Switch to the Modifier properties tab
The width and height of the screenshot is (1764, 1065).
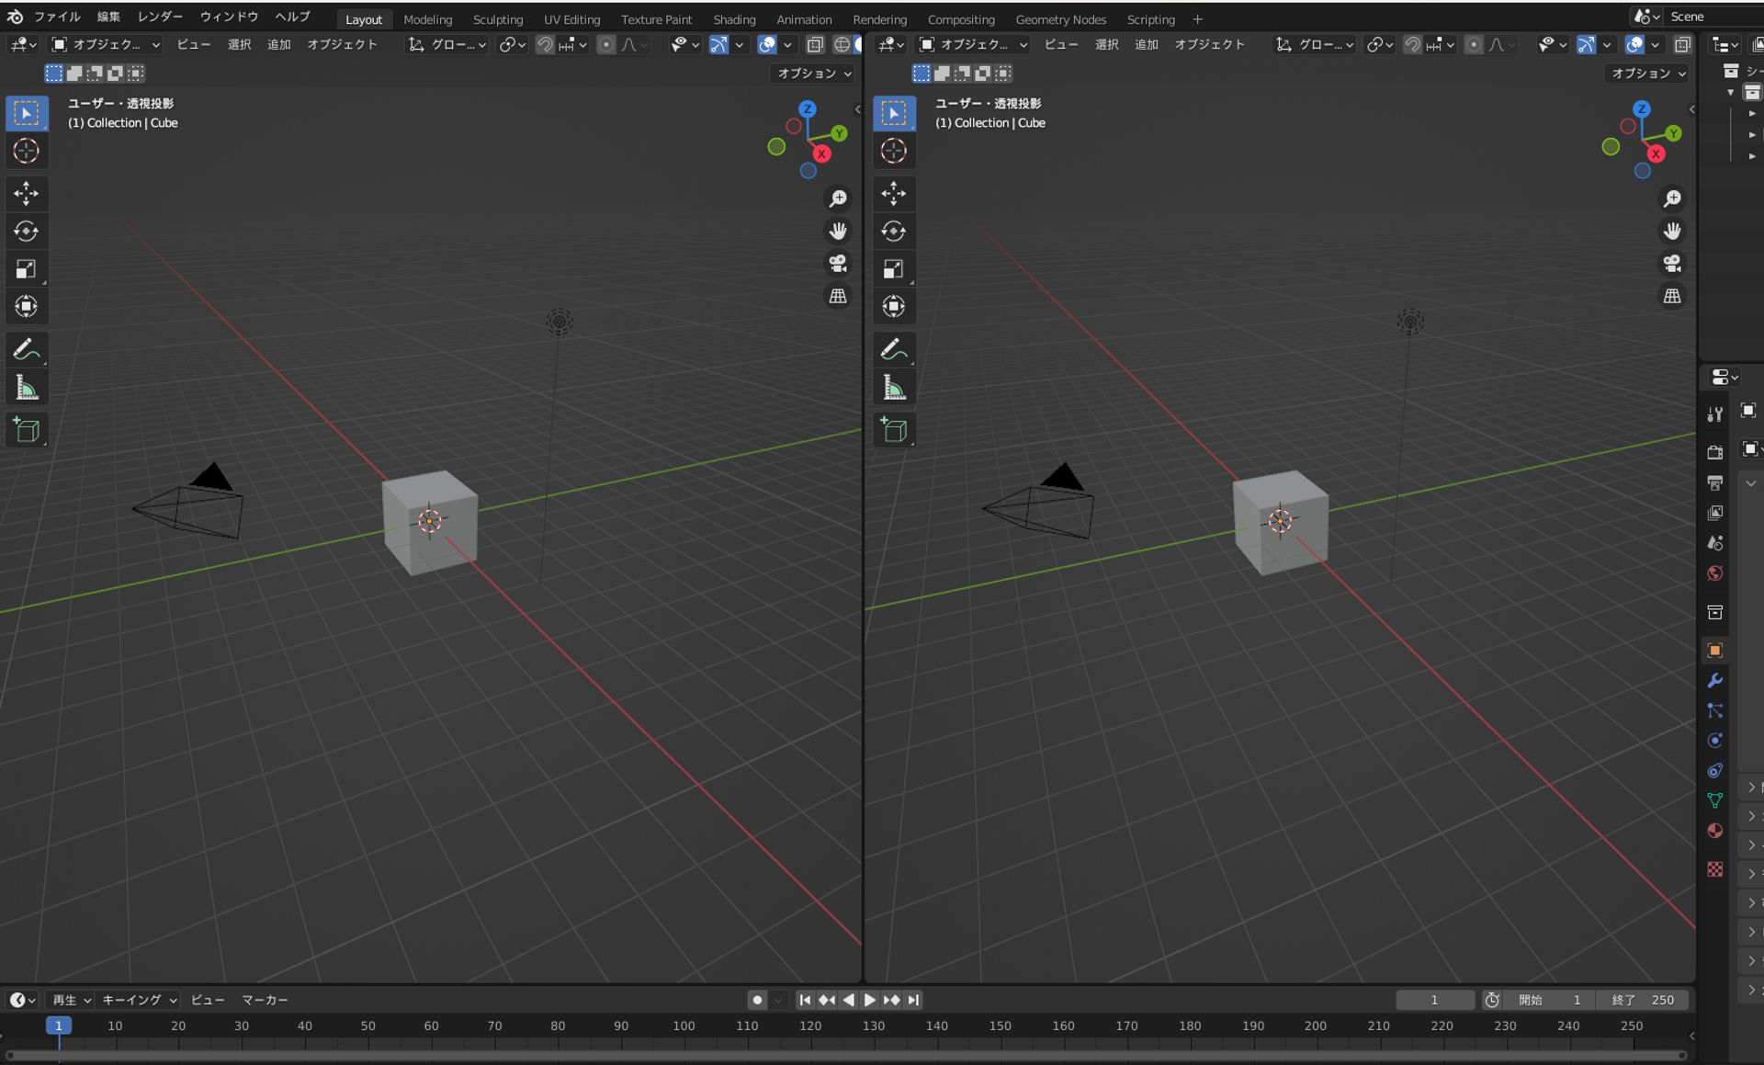pos(1714,680)
